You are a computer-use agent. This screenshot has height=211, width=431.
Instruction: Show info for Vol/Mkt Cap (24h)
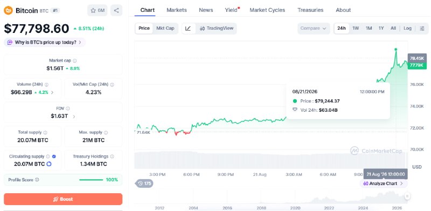point(112,85)
